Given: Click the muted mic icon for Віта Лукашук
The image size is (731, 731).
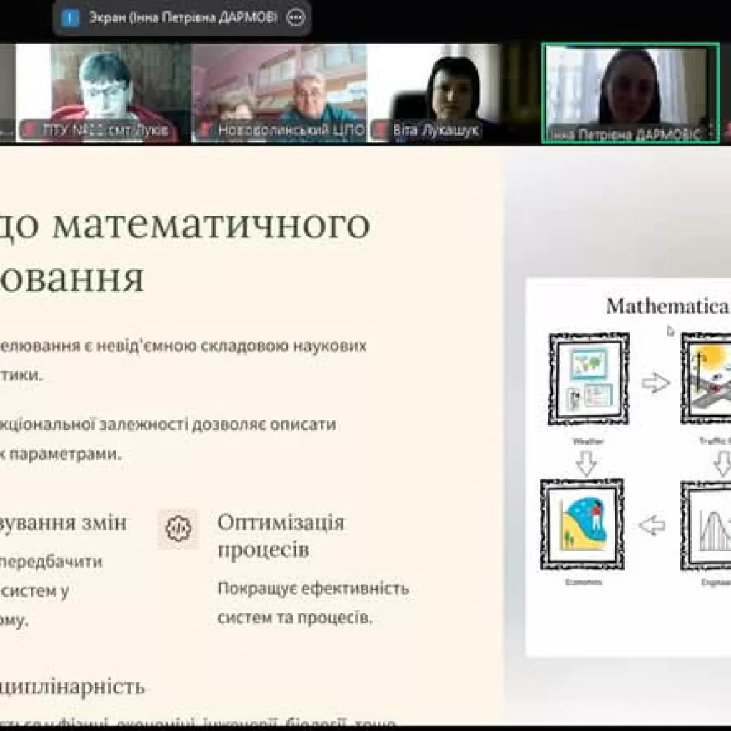Looking at the screenshot, I should tap(380, 130).
